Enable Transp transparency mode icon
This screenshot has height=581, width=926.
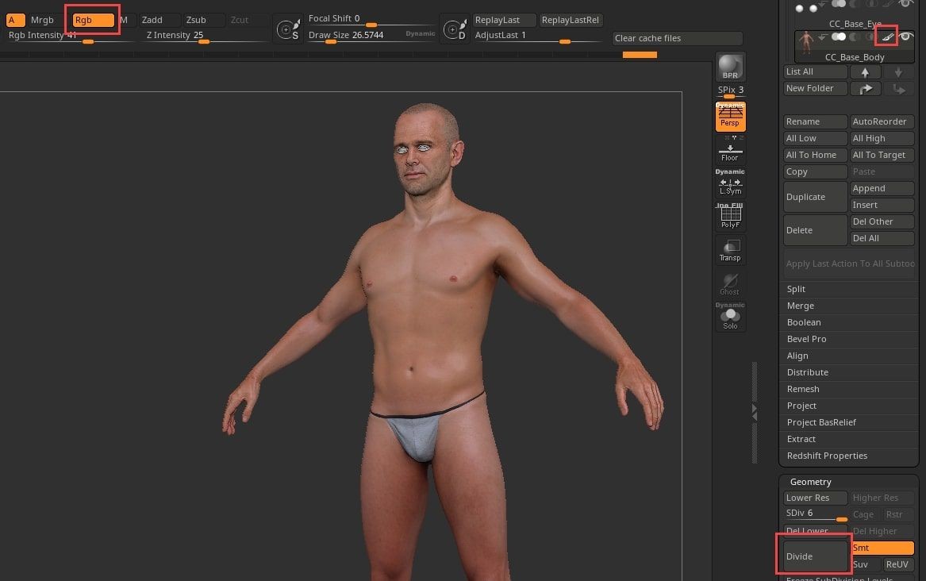click(x=729, y=249)
